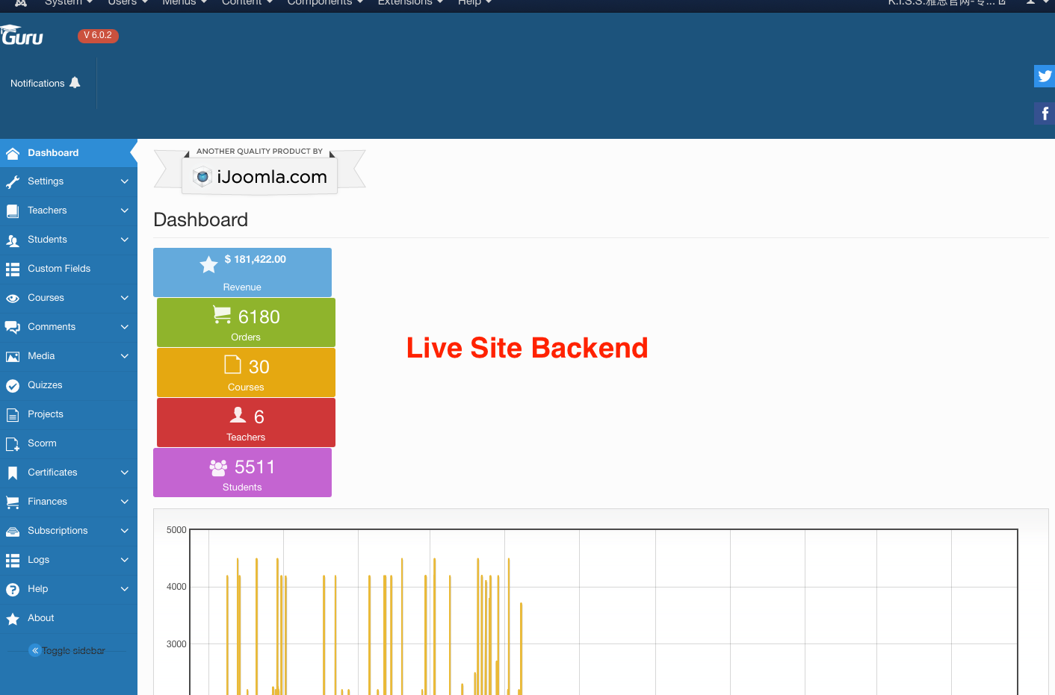The image size is (1055, 695).
Task: Open Notifications in the header
Action: [x=46, y=83]
